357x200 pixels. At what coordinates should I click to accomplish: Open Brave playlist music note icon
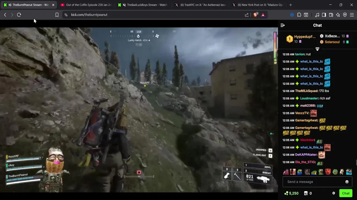click(x=317, y=15)
